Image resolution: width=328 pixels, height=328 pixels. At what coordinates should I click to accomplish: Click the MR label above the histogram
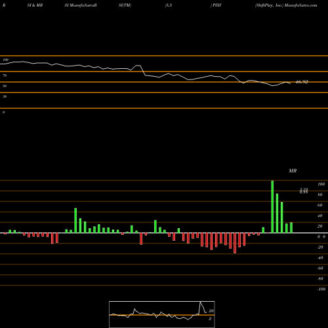coord(293,171)
